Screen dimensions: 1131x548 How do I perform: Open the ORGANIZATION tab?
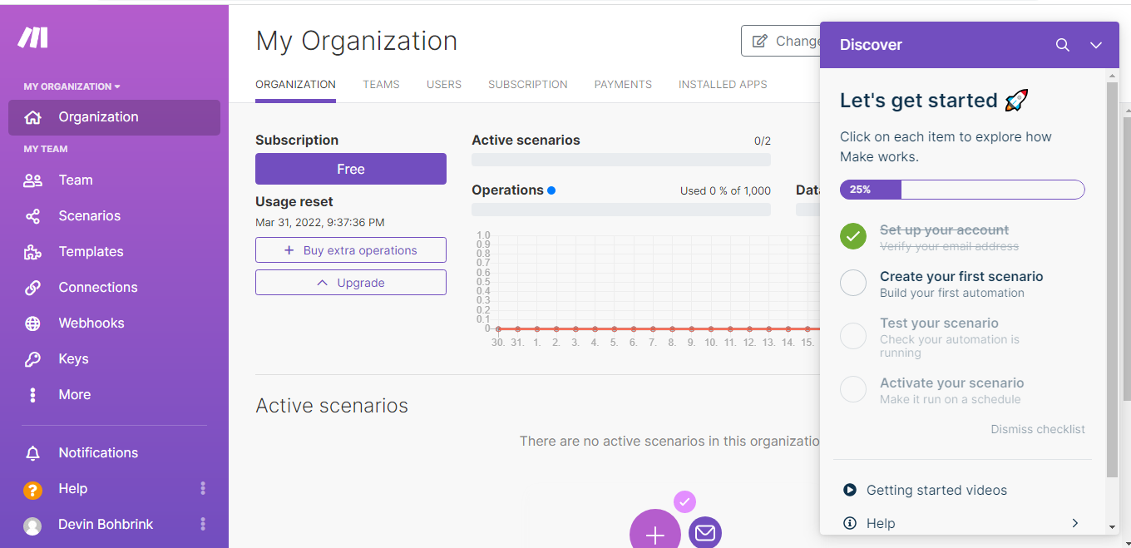coord(295,85)
